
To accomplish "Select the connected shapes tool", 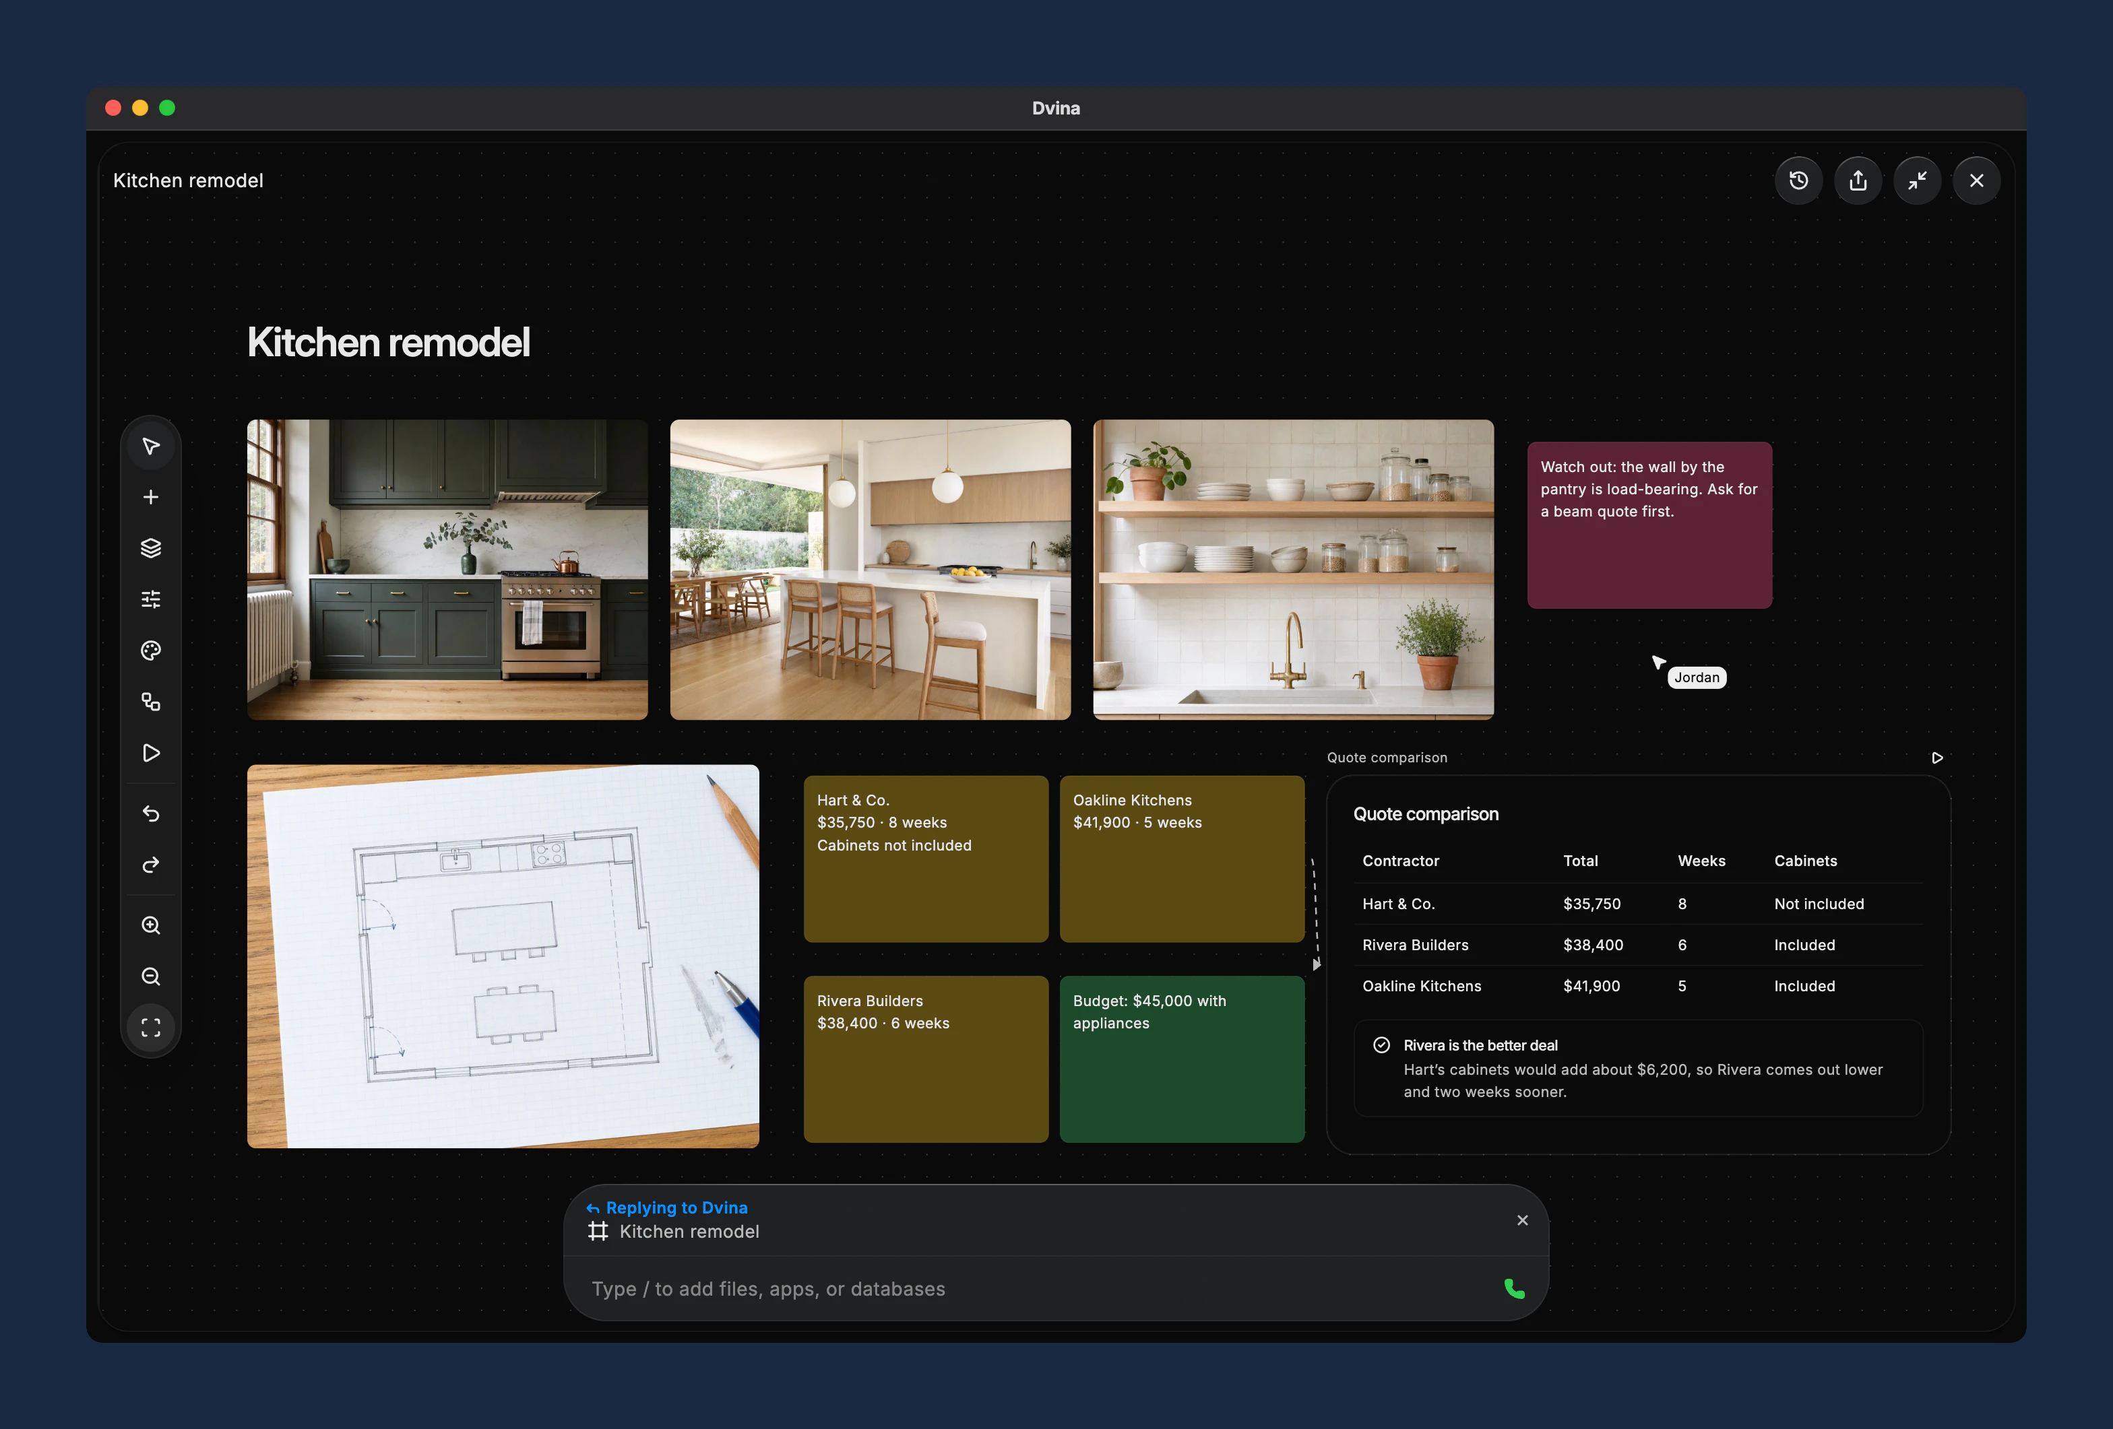I will tap(151, 701).
